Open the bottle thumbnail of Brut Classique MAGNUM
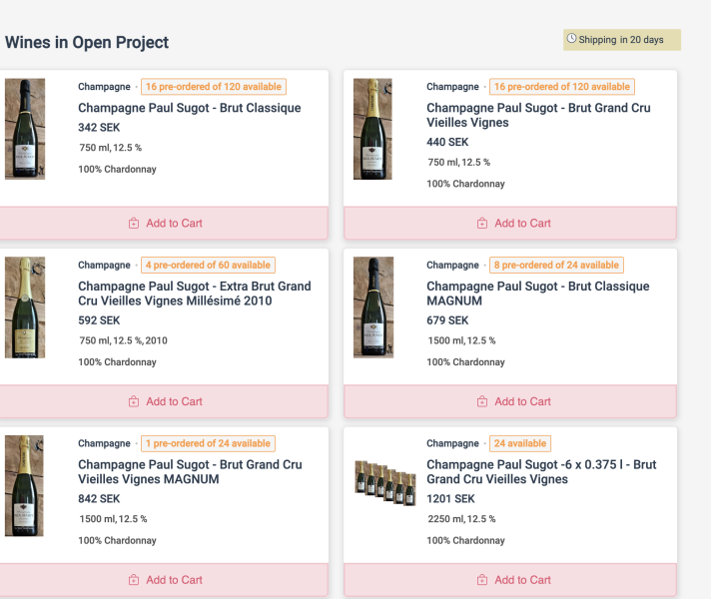 373,307
